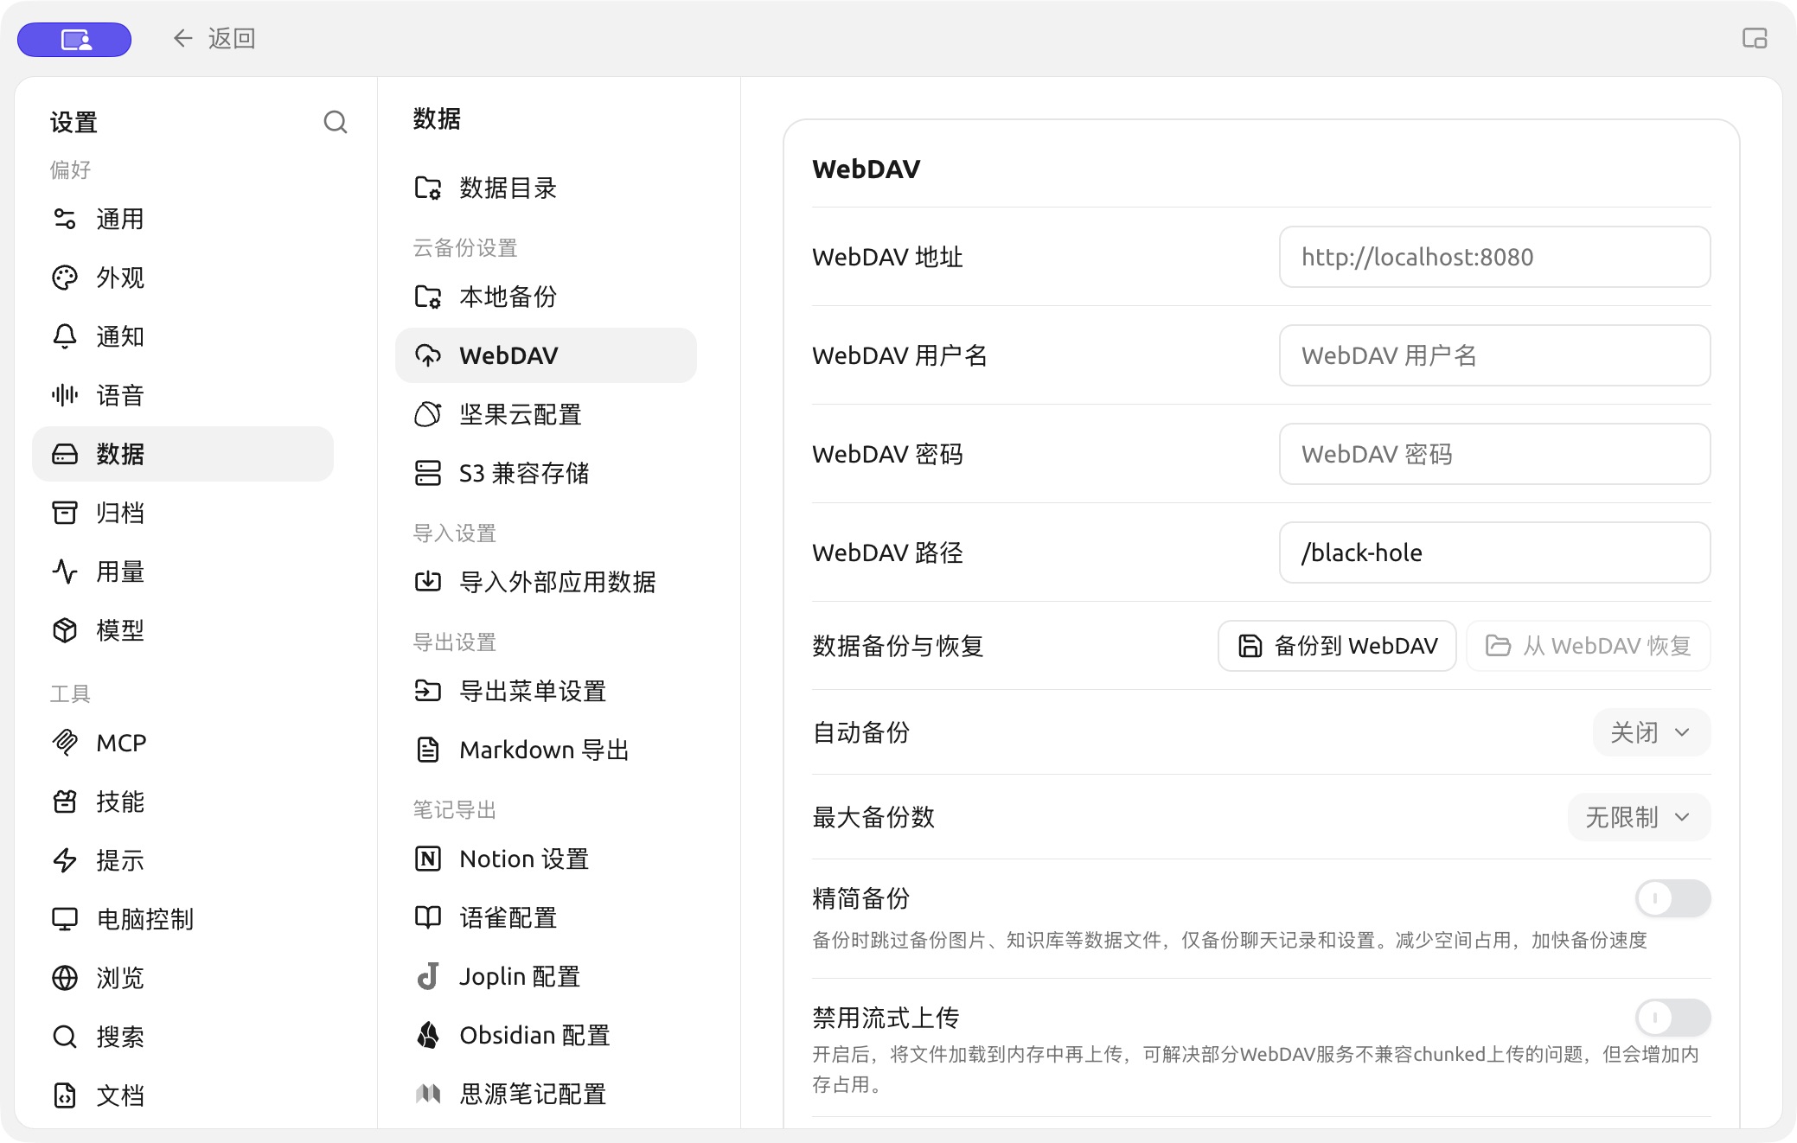Select the 技能 skills icon entry

point(182,801)
